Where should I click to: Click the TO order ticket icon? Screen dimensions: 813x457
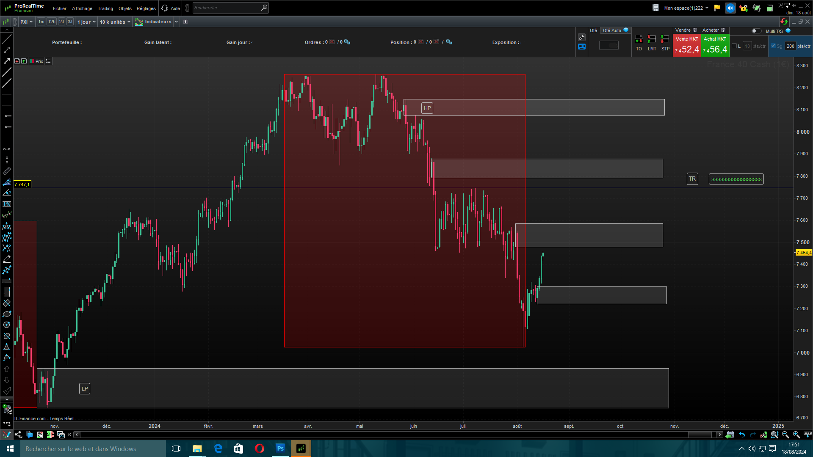(x=639, y=39)
